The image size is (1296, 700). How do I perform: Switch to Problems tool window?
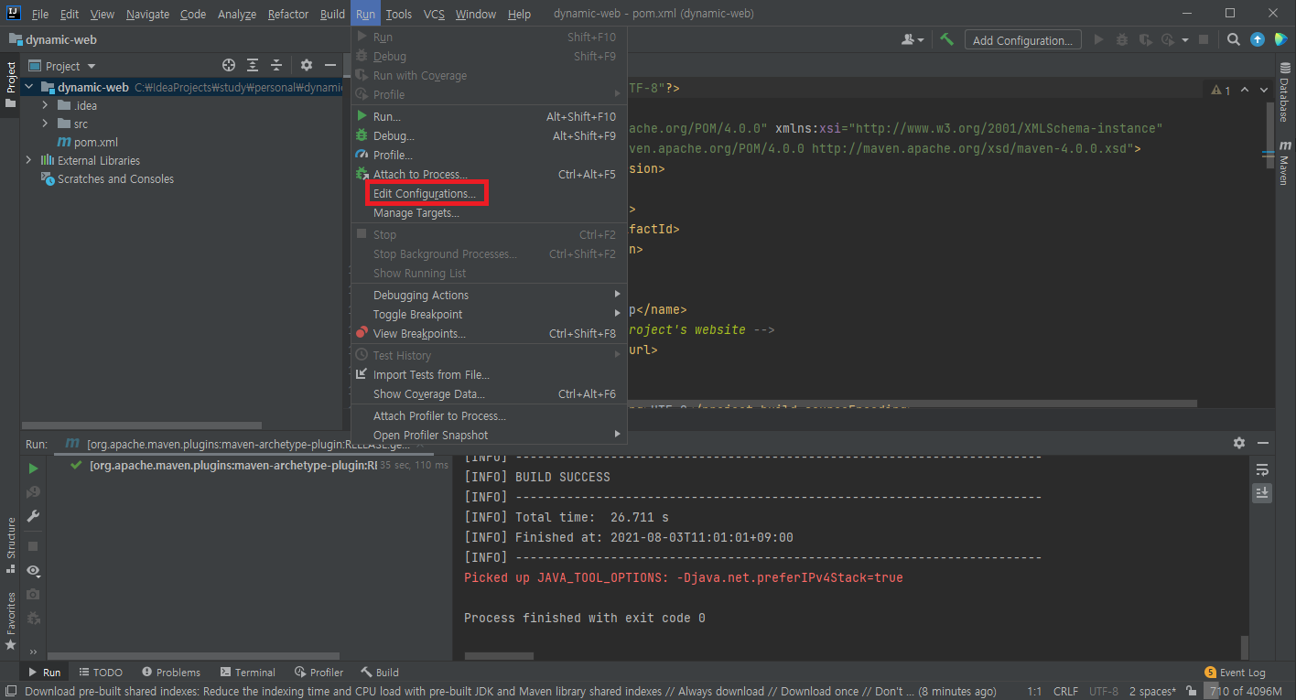171,672
